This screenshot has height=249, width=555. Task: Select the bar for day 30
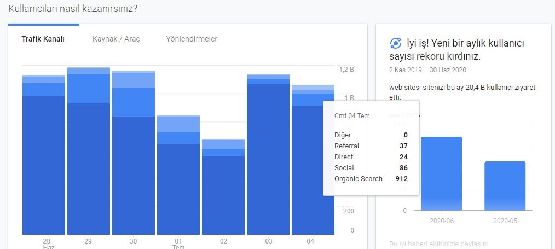[134, 153]
